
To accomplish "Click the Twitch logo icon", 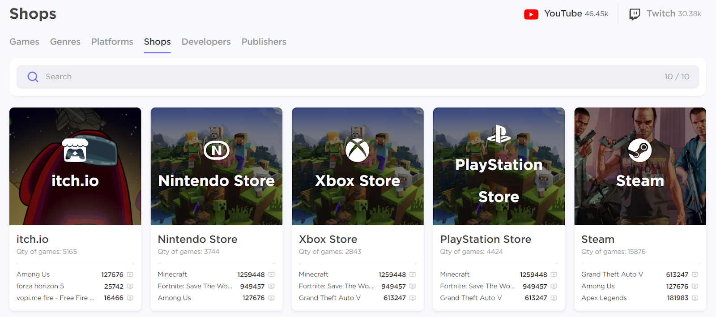I will click(x=635, y=14).
